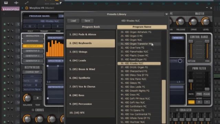Click the Master Level knob
Image resolution: width=220 pixels, height=124 pixels.
(x=206, y=22)
